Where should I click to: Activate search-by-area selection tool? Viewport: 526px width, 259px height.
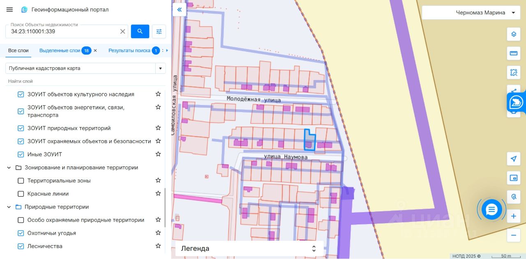pos(514,73)
